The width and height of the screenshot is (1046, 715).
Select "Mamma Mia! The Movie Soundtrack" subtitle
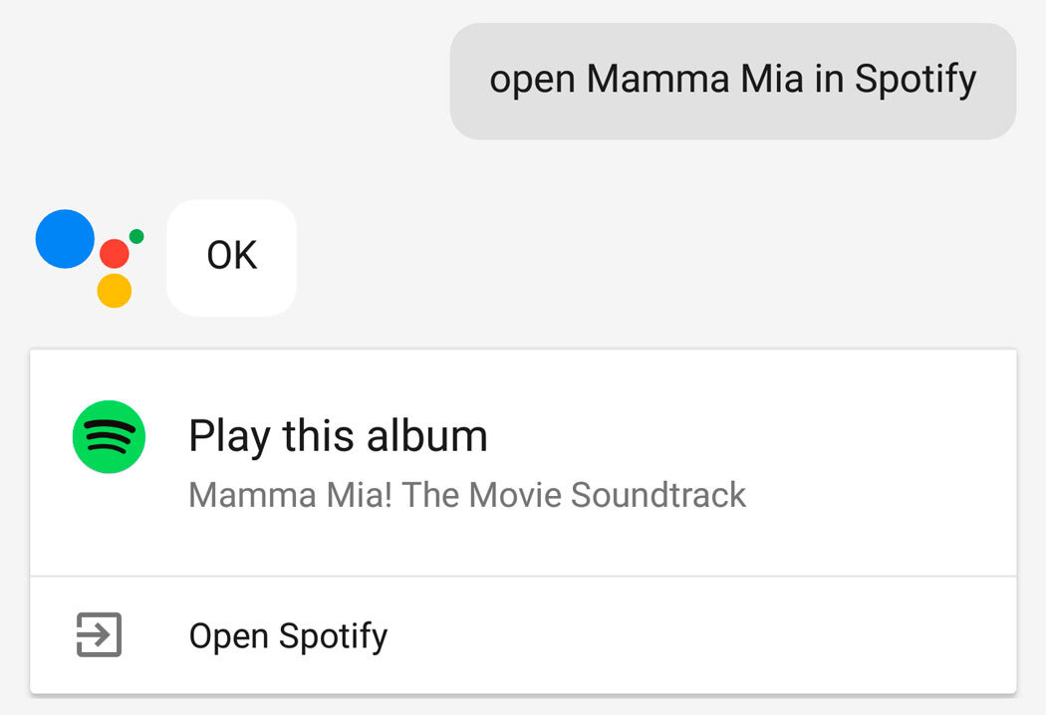point(467,495)
